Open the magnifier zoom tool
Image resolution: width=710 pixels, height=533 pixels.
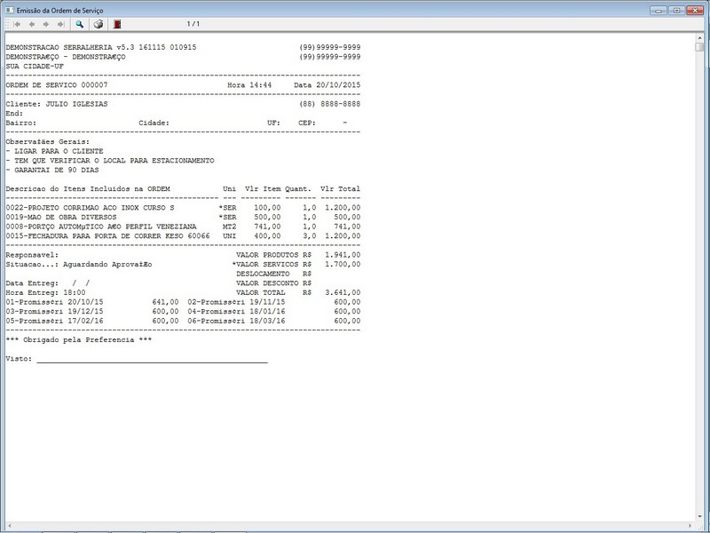click(79, 24)
